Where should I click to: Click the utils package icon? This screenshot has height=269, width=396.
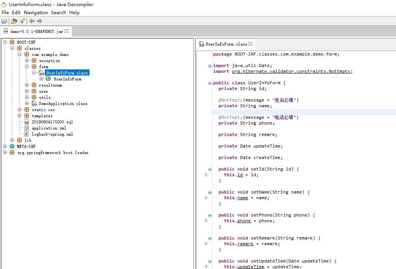pyautogui.click(x=34, y=97)
